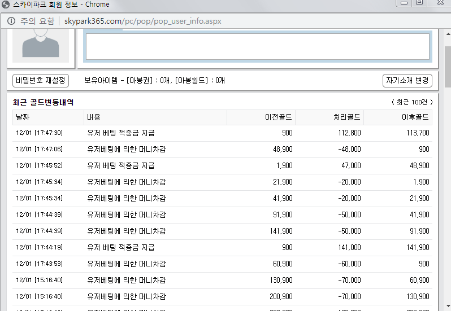Maximize the popup window

pos(419,3)
